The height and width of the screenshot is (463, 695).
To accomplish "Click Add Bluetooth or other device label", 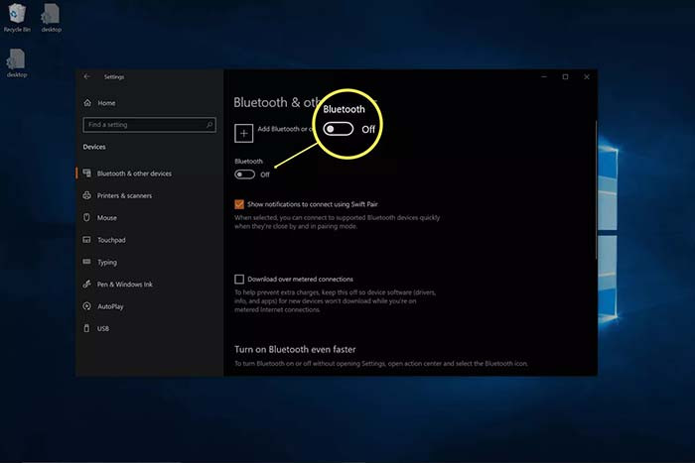I will pos(286,129).
